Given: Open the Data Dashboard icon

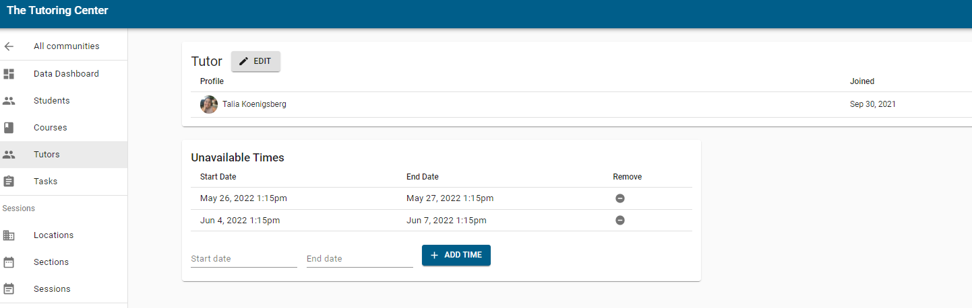Looking at the screenshot, I should (x=9, y=74).
